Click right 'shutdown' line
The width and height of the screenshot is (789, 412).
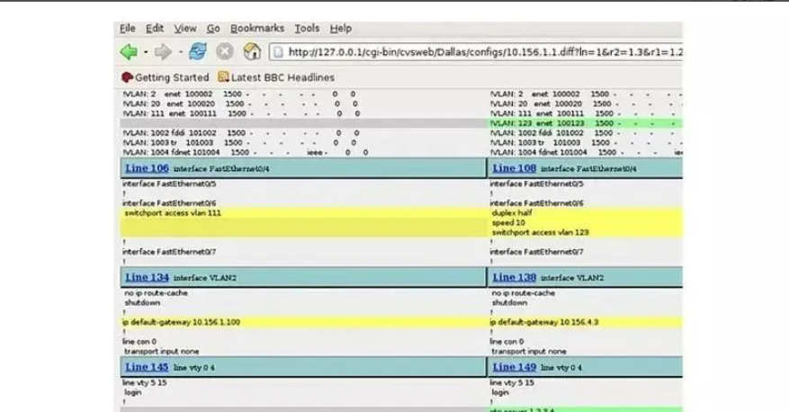[509, 303]
